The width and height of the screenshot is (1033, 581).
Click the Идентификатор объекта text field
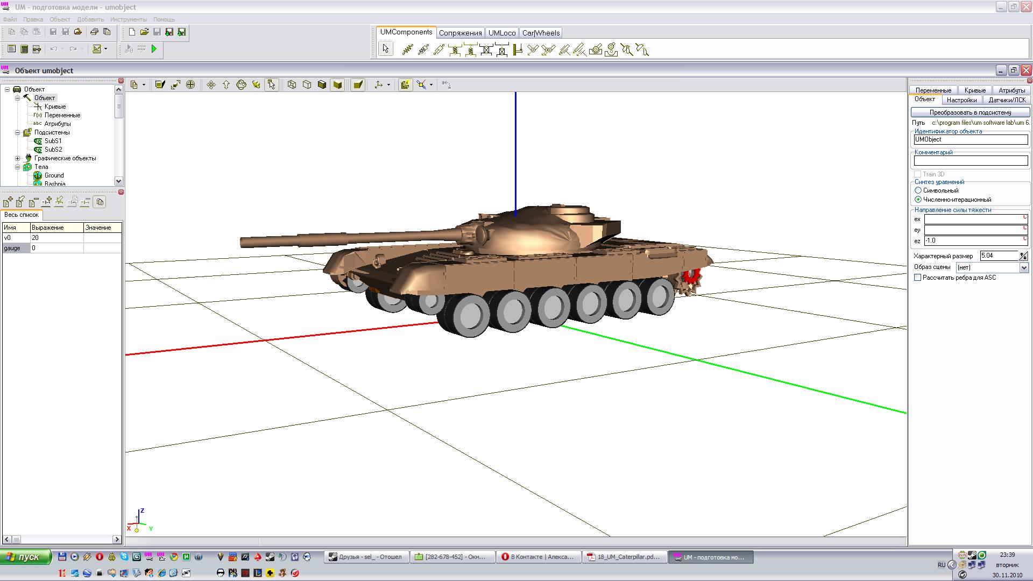pos(970,139)
